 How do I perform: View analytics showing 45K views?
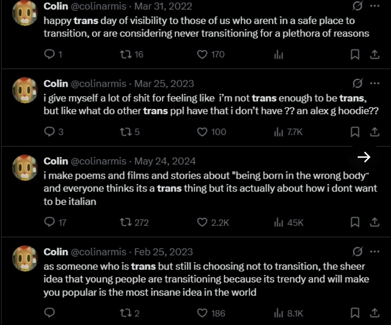point(289,222)
